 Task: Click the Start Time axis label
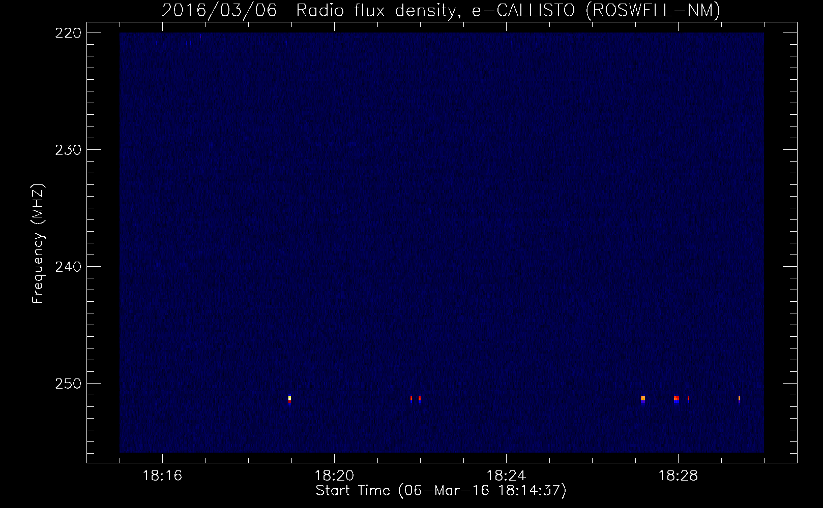tap(441, 491)
